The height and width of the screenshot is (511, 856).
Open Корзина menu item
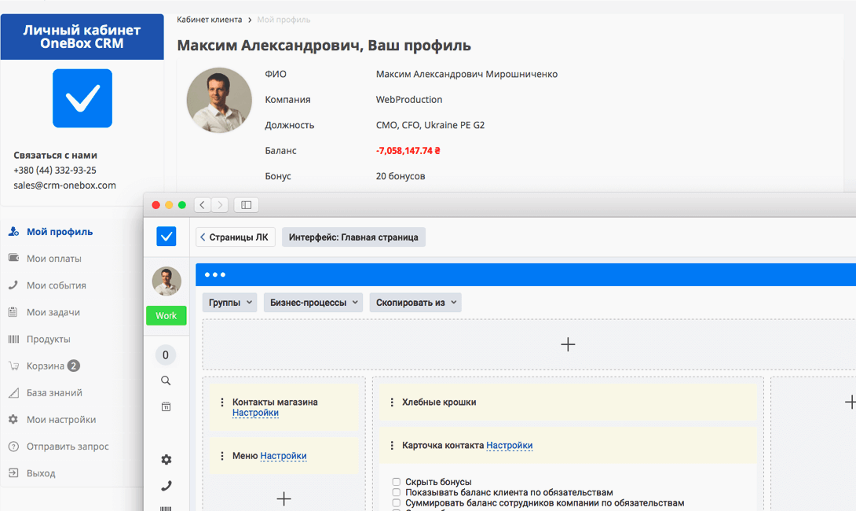click(x=46, y=366)
